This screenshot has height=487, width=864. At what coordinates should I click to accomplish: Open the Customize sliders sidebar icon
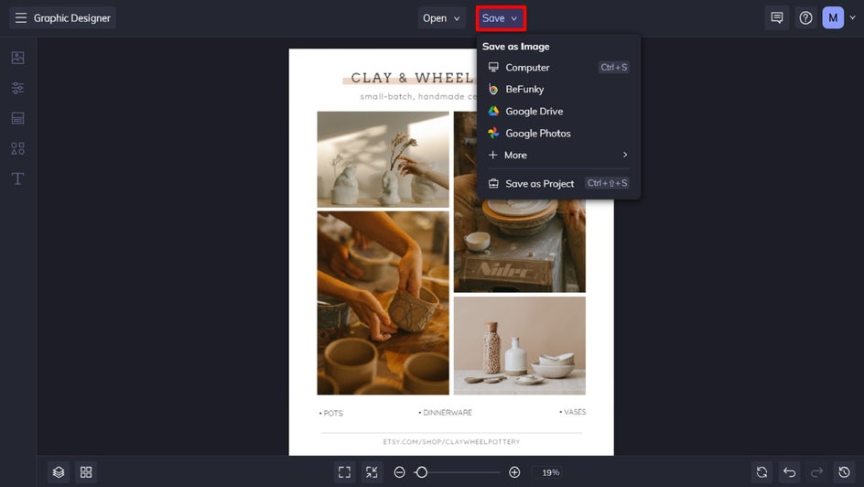click(x=17, y=88)
